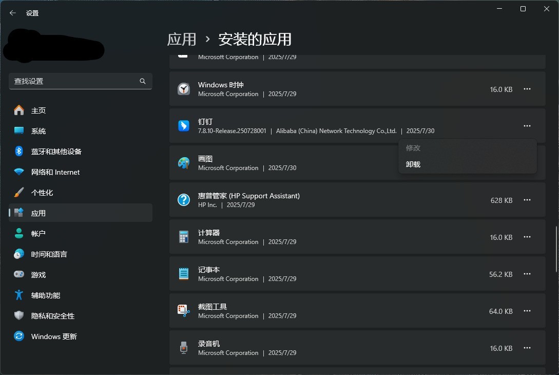Open 系统 settings in the sidebar
The height and width of the screenshot is (375, 559).
(x=39, y=130)
